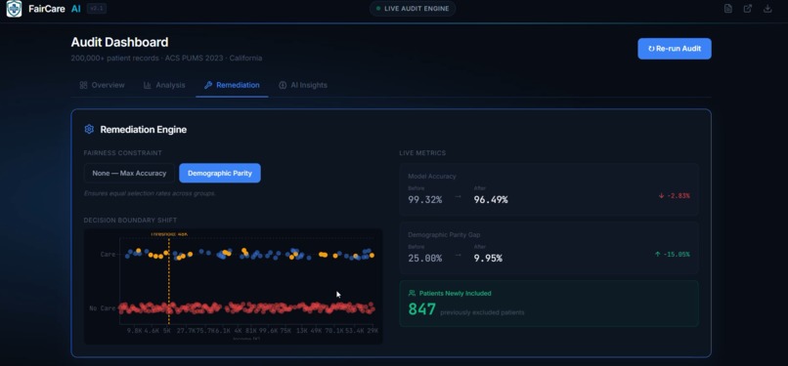Click the Model Accuracy down arrow indicator

point(661,196)
